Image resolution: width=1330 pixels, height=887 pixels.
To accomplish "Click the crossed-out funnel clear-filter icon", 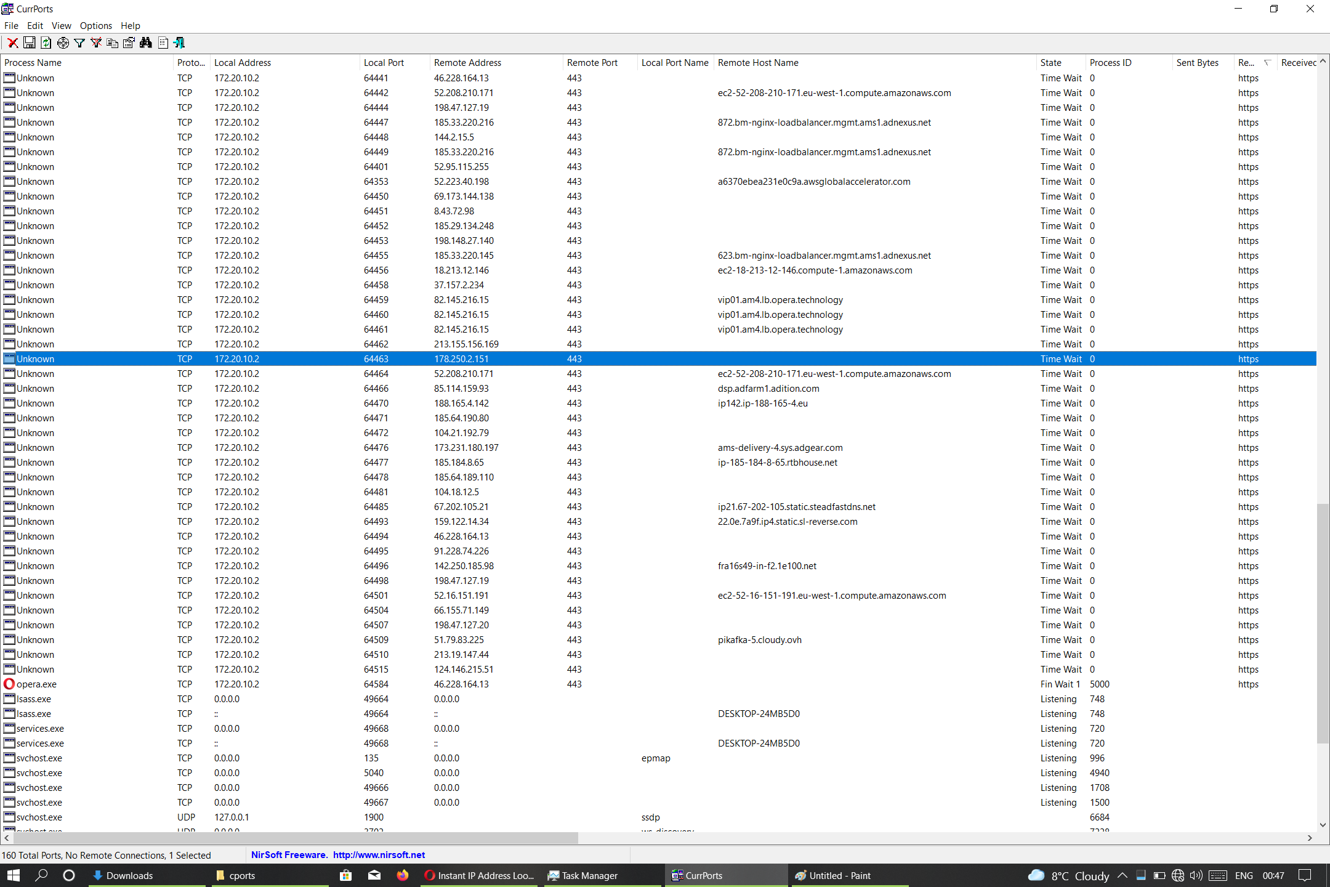I will click(x=96, y=43).
